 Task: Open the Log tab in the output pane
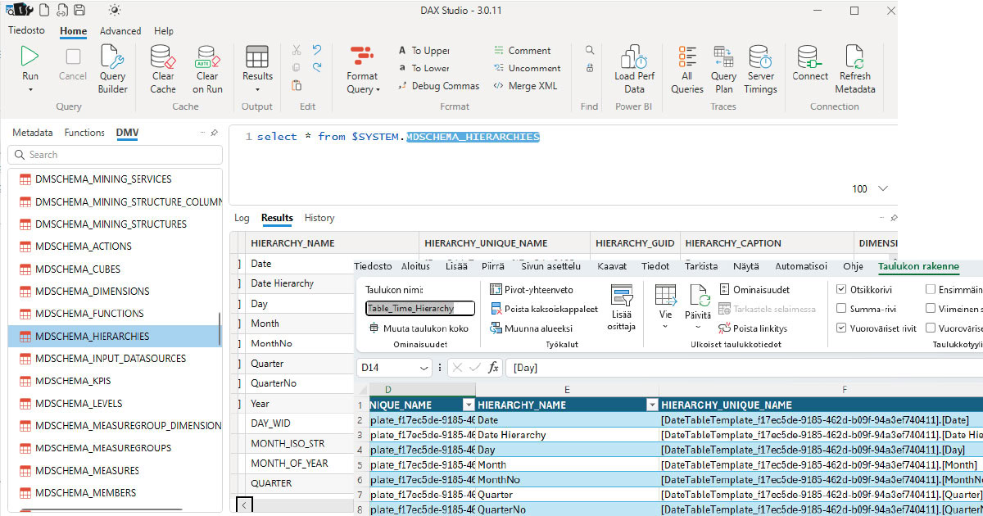pyautogui.click(x=242, y=218)
